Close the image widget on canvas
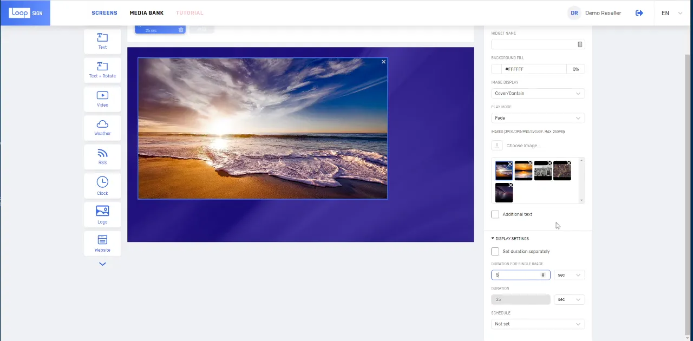This screenshot has width=693, height=341. 384,62
